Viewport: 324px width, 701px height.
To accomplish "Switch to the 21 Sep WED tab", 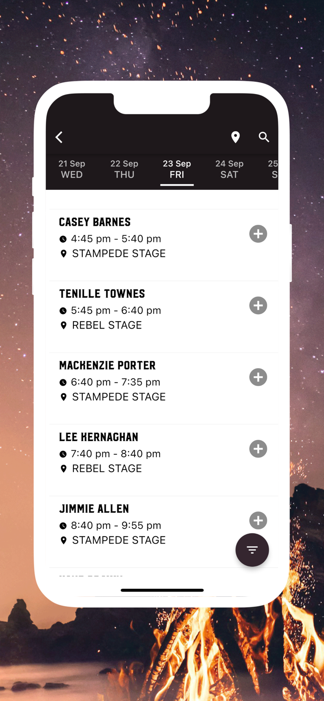I will [x=72, y=169].
